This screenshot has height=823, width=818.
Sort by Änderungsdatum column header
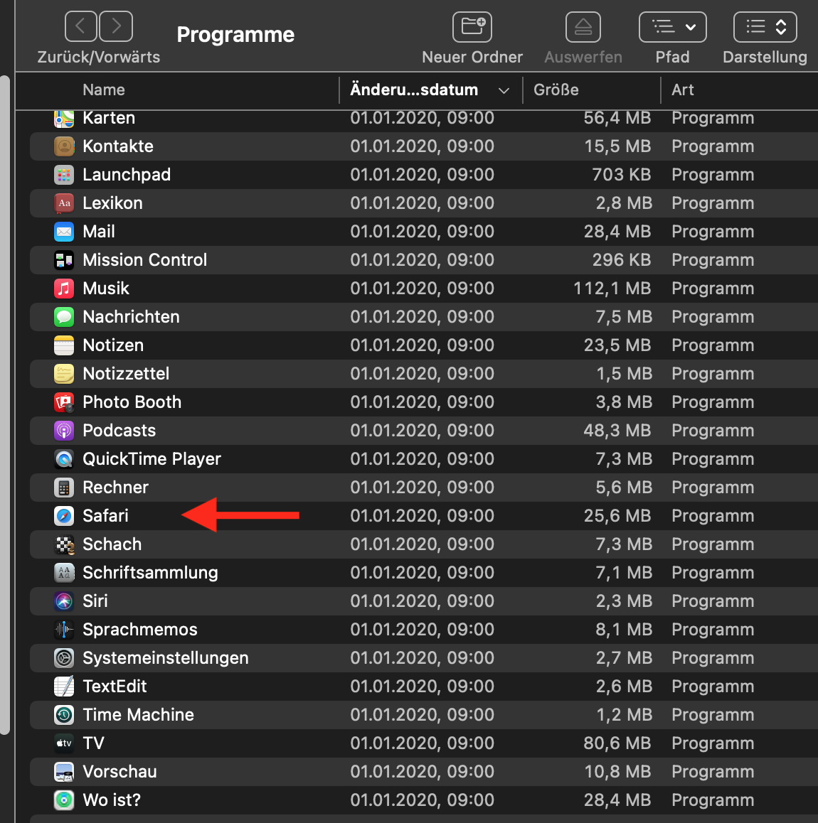(414, 90)
